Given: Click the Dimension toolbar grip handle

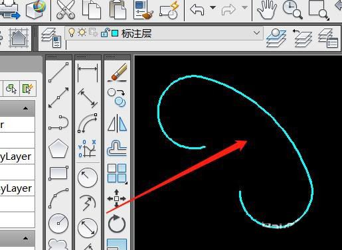Looking at the screenshot, I should (x=82, y=58).
